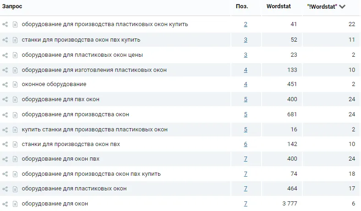Open position link 5 for 'купить станки для производства пластиковых окон'

point(246,130)
